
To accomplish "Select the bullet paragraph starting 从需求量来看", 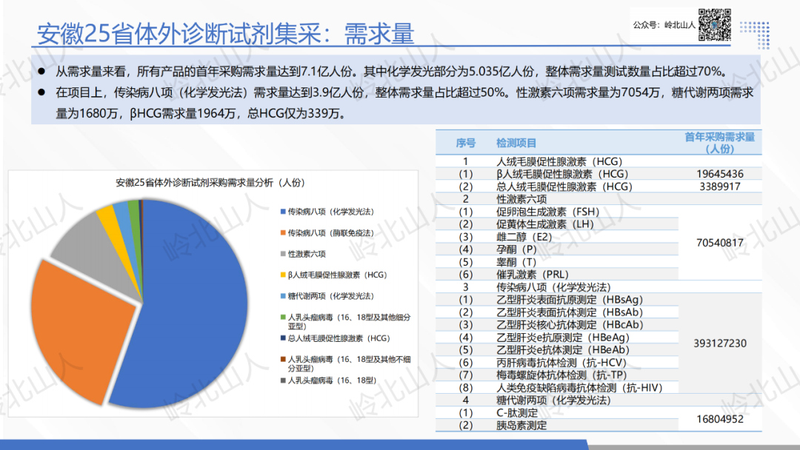I will click(x=391, y=71).
